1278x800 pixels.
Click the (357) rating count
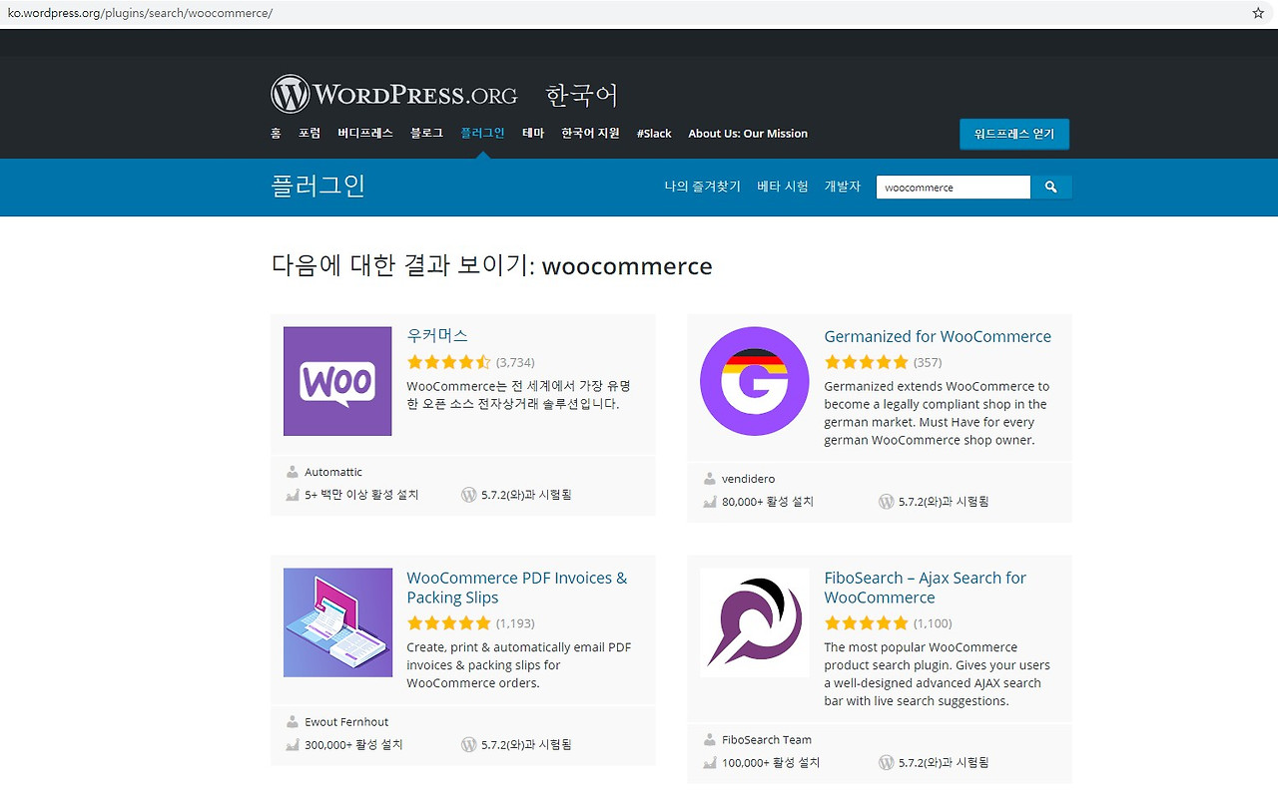tap(928, 362)
